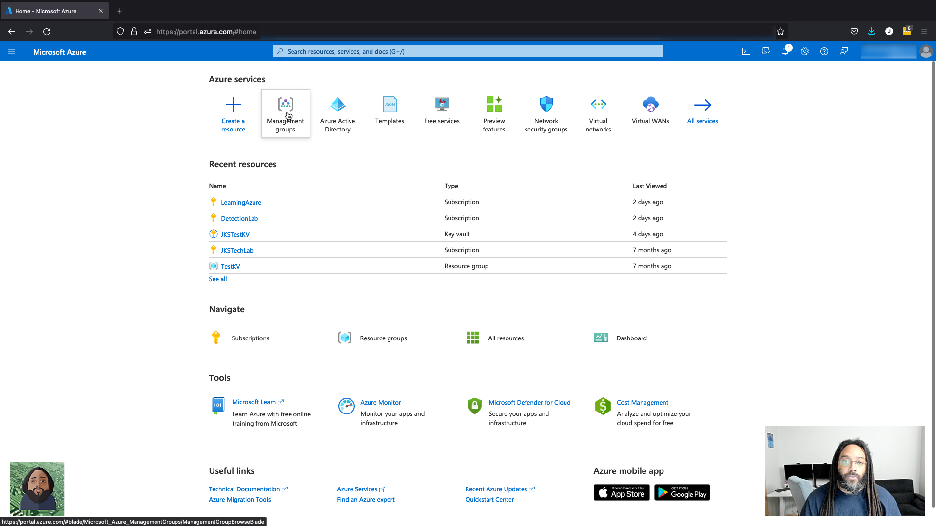Click the Last Viewed column header
The height and width of the screenshot is (526, 936).
point(649,186)
